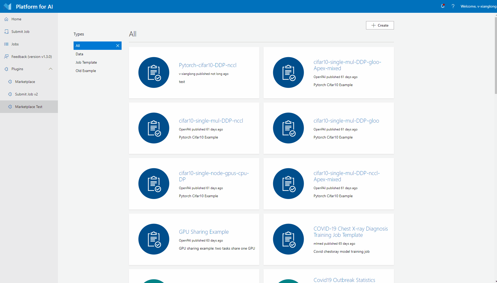This screenshot has width=497, height=283.
Task: Click the Plugins puzzle icon
Action: tap(7, 69)
